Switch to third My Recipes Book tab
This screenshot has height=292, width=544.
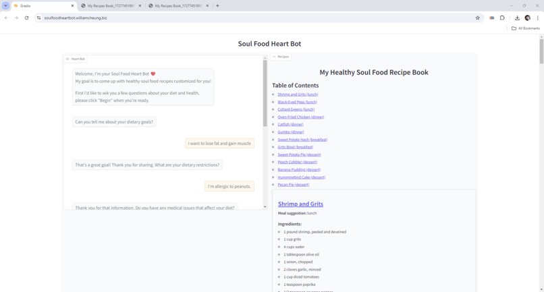pyautogui.click(x=178, y=5)
